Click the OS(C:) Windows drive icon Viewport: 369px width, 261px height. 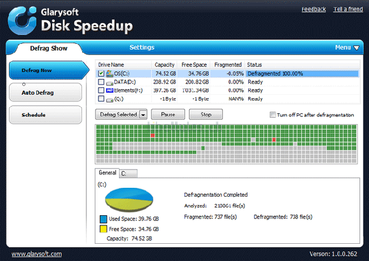109,73
